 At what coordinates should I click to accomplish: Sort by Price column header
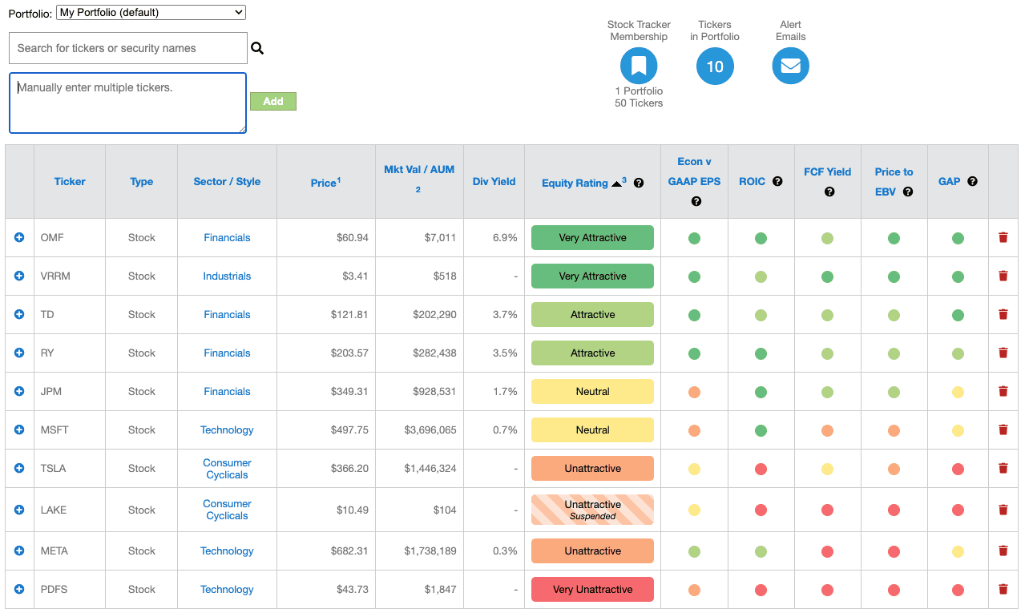325,183
